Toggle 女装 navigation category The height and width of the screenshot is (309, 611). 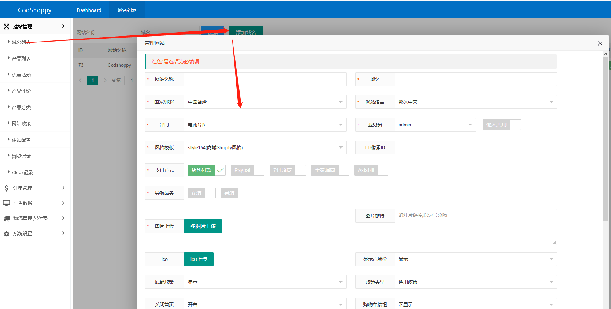(x=202, y=193)
